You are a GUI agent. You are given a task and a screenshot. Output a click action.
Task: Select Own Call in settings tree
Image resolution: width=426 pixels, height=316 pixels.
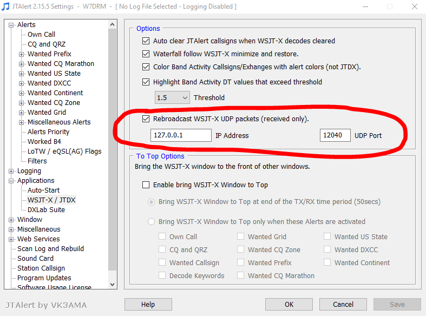pyautogui.click(x=41, y=35)
